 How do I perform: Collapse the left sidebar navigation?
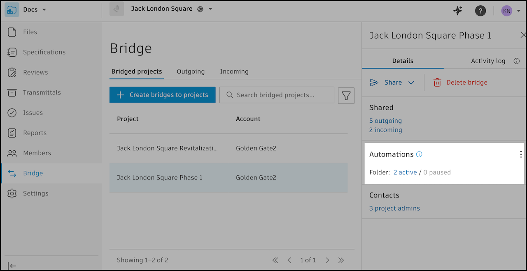(x=12, y=266)
